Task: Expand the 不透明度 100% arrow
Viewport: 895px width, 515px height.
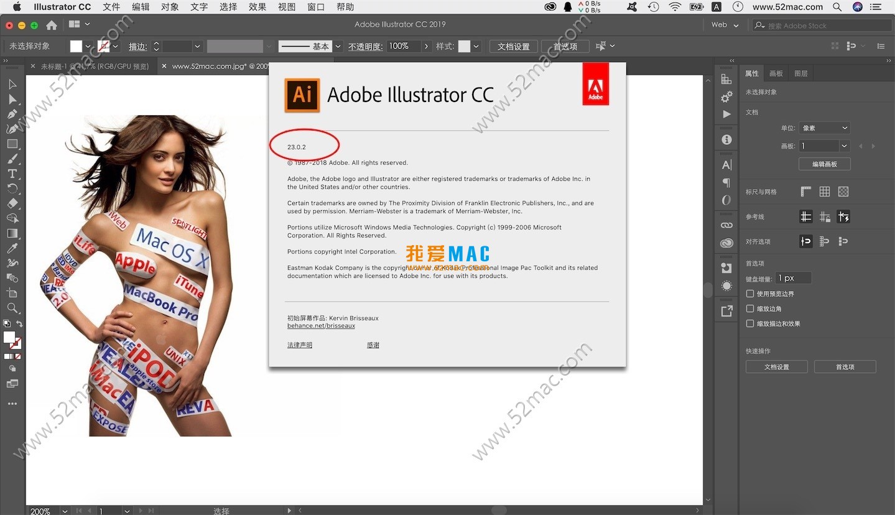Action: tap(426, 46)
